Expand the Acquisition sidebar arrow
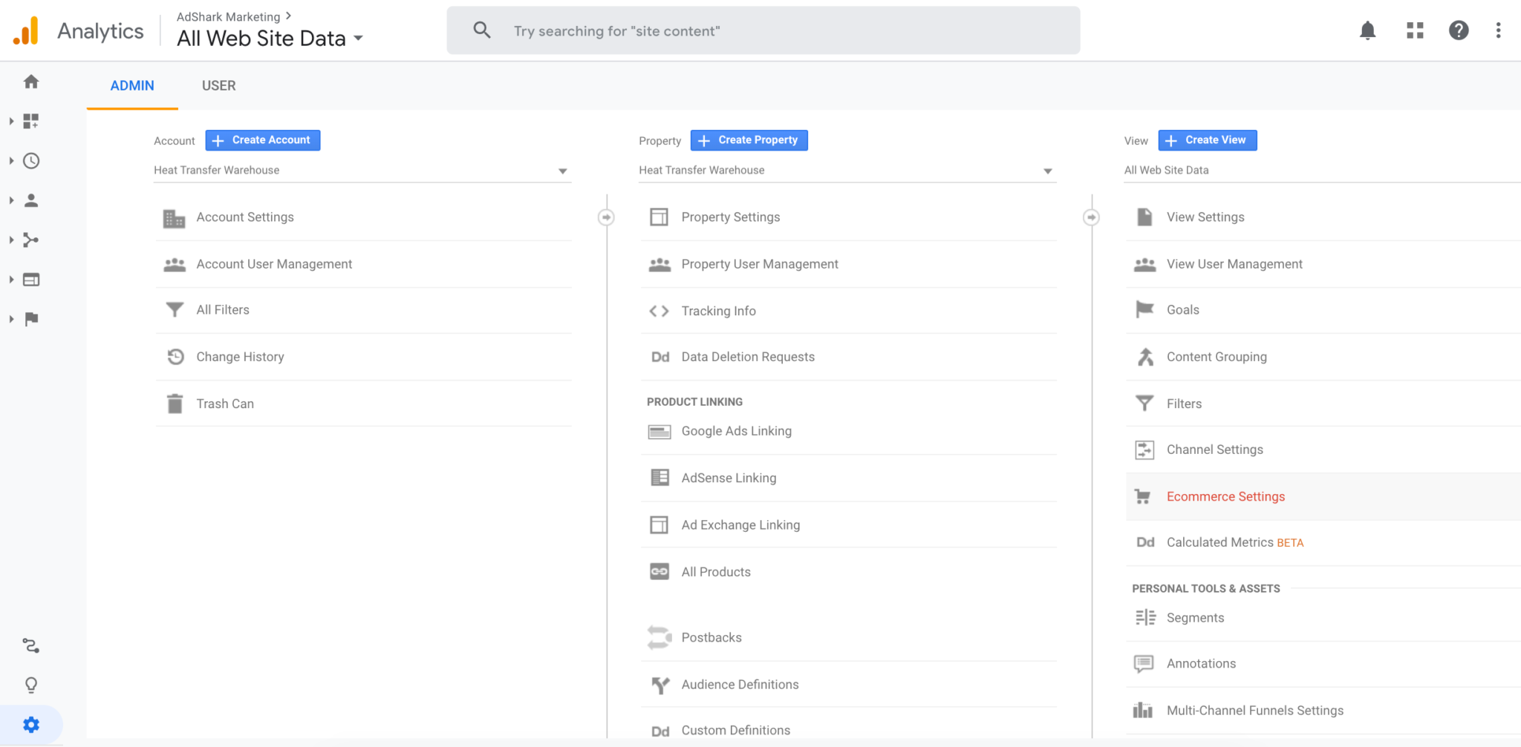 11,240
